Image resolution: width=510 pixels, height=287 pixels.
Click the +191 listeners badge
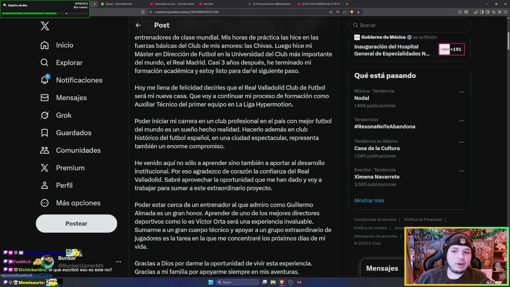(x=451, y=49)
